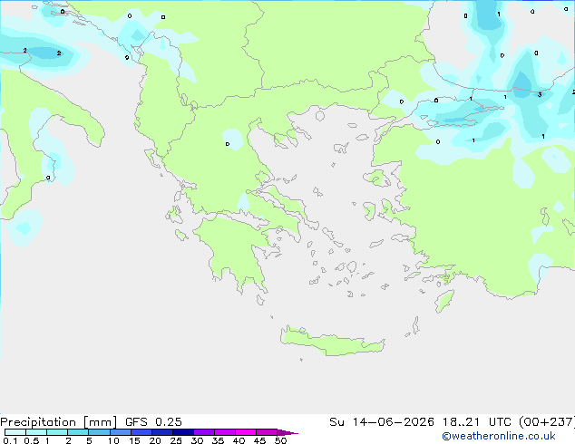Select the legend swatch between 35 and 40

coord(224,432)
